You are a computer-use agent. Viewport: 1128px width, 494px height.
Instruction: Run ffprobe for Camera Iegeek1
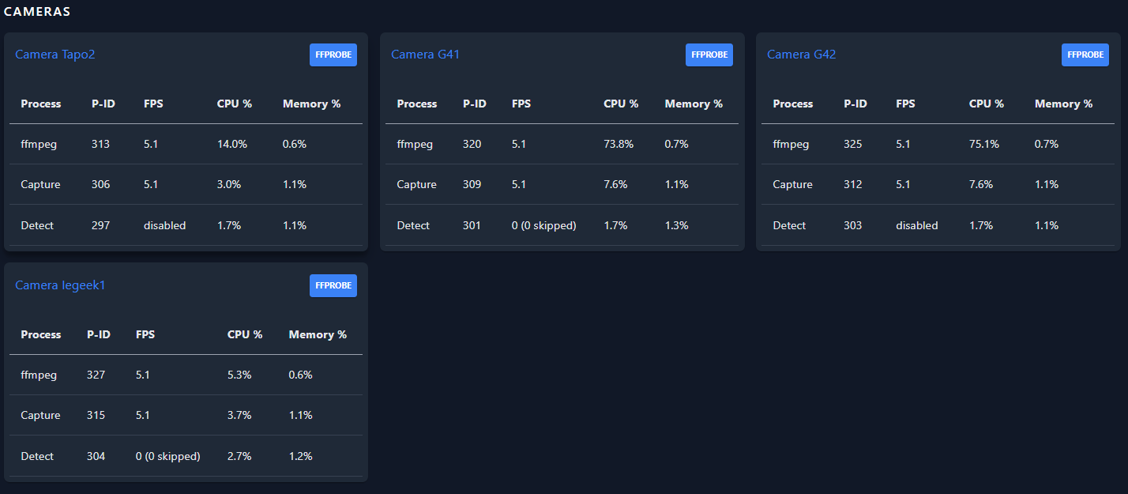(x=333, y=285)
